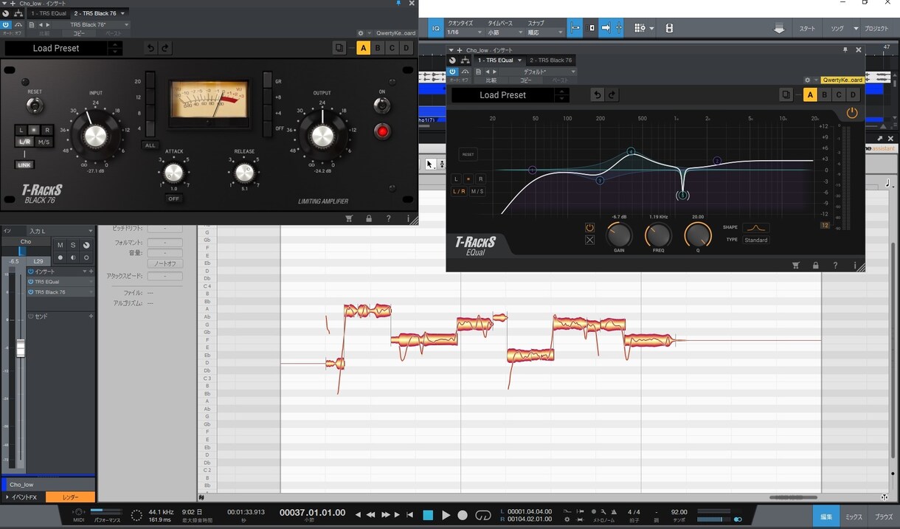This screenshot has height=529, width=900.
Task: Undo in the EQual plugin toolbar
Action: coord(598,95)
